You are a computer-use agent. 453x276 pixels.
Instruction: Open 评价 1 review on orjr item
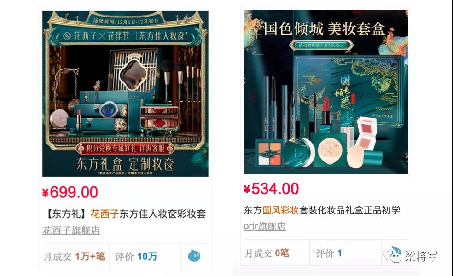(329, 253)
